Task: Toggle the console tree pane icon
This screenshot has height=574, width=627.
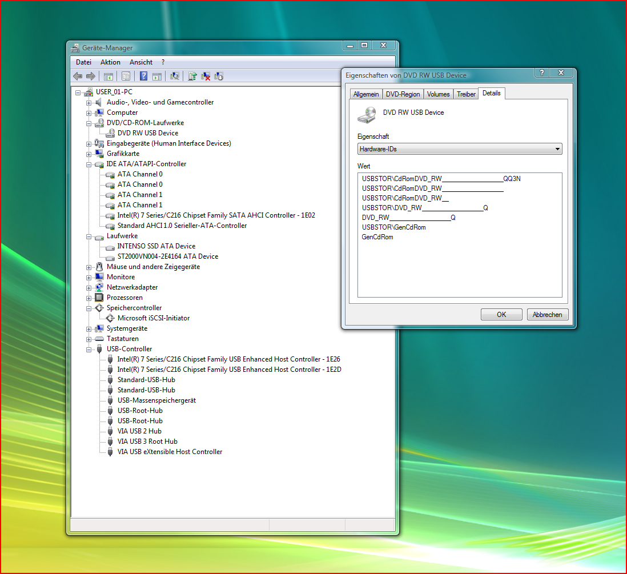Action: coord(108,76)
